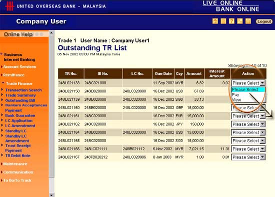
Task: Choose Pay from the open Action list
Action: click(235, 95)
